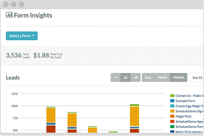Image resolution: width=204 pixels, height=136 pixels.
Task: Click the 750 y-axis label
Action: 15,118
